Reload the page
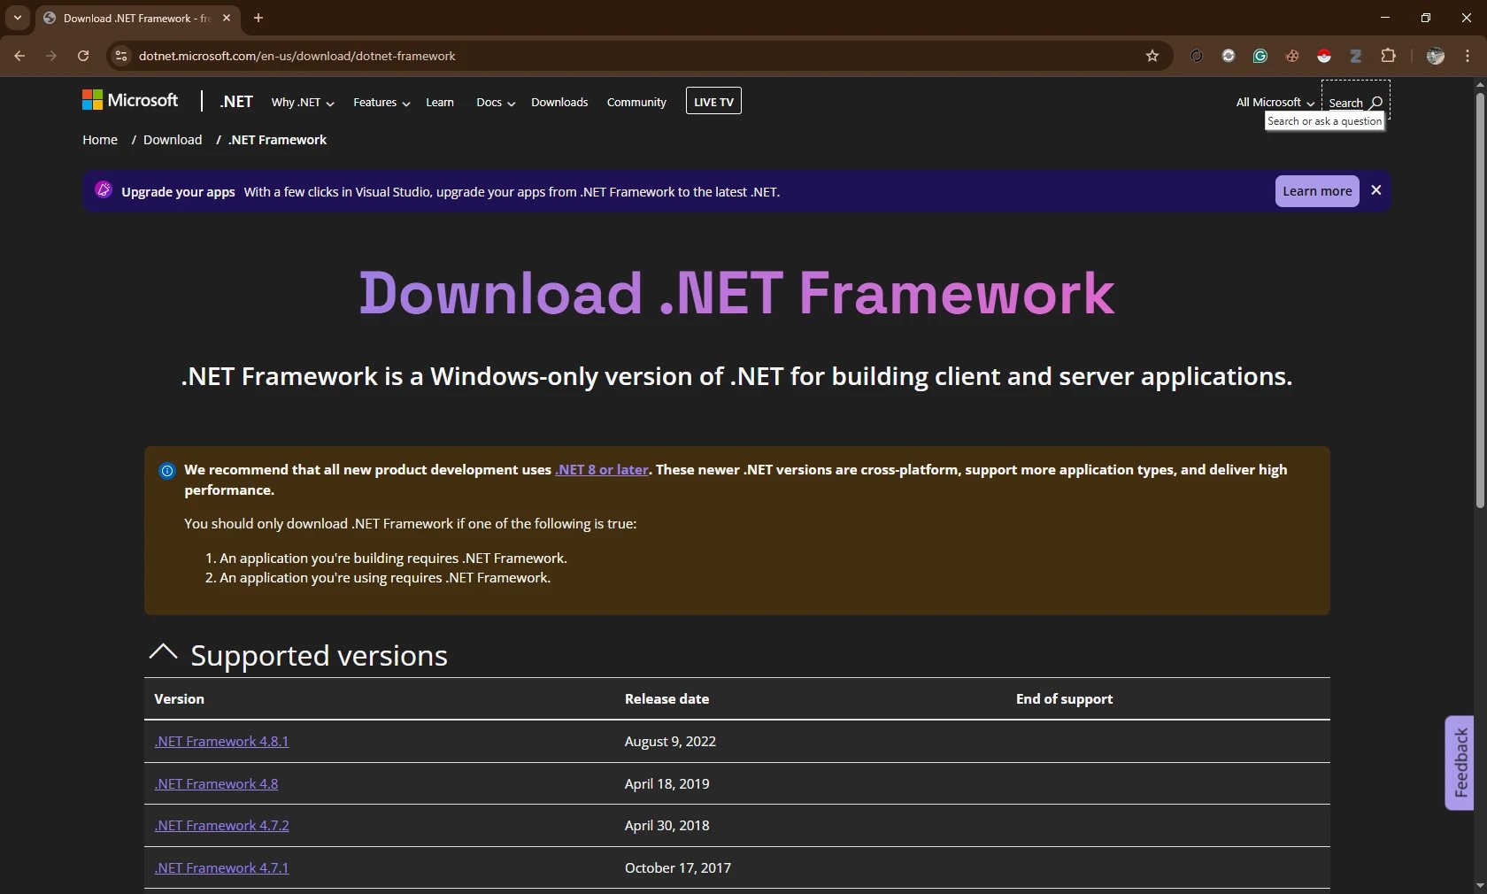Image resolution: width=1487 pixels, height=894 pixels. click(x=83, y=56)
